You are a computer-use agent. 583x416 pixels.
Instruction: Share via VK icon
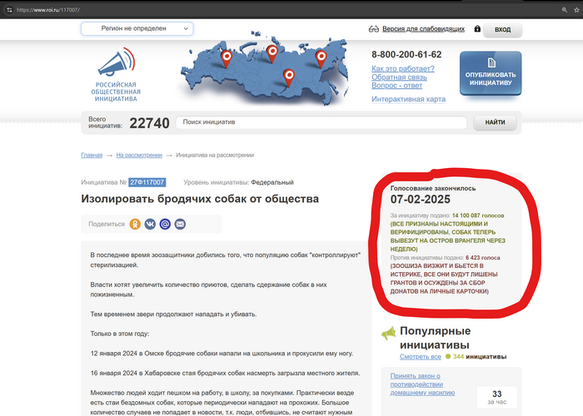(150, 224)
